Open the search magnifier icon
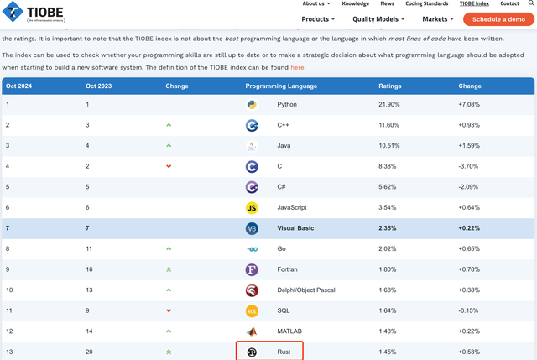Image resolution: width=537 pixels, height=360 pixels. [531, 3]
